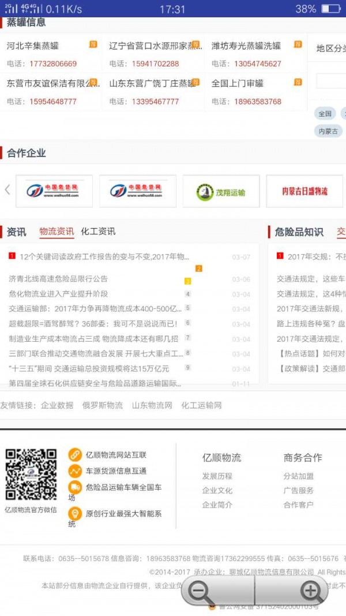This screenshot has height=616, width=346.
Task: Click the 荐 badge next to 河北辛集蒸罐
Action: [93, 44]
